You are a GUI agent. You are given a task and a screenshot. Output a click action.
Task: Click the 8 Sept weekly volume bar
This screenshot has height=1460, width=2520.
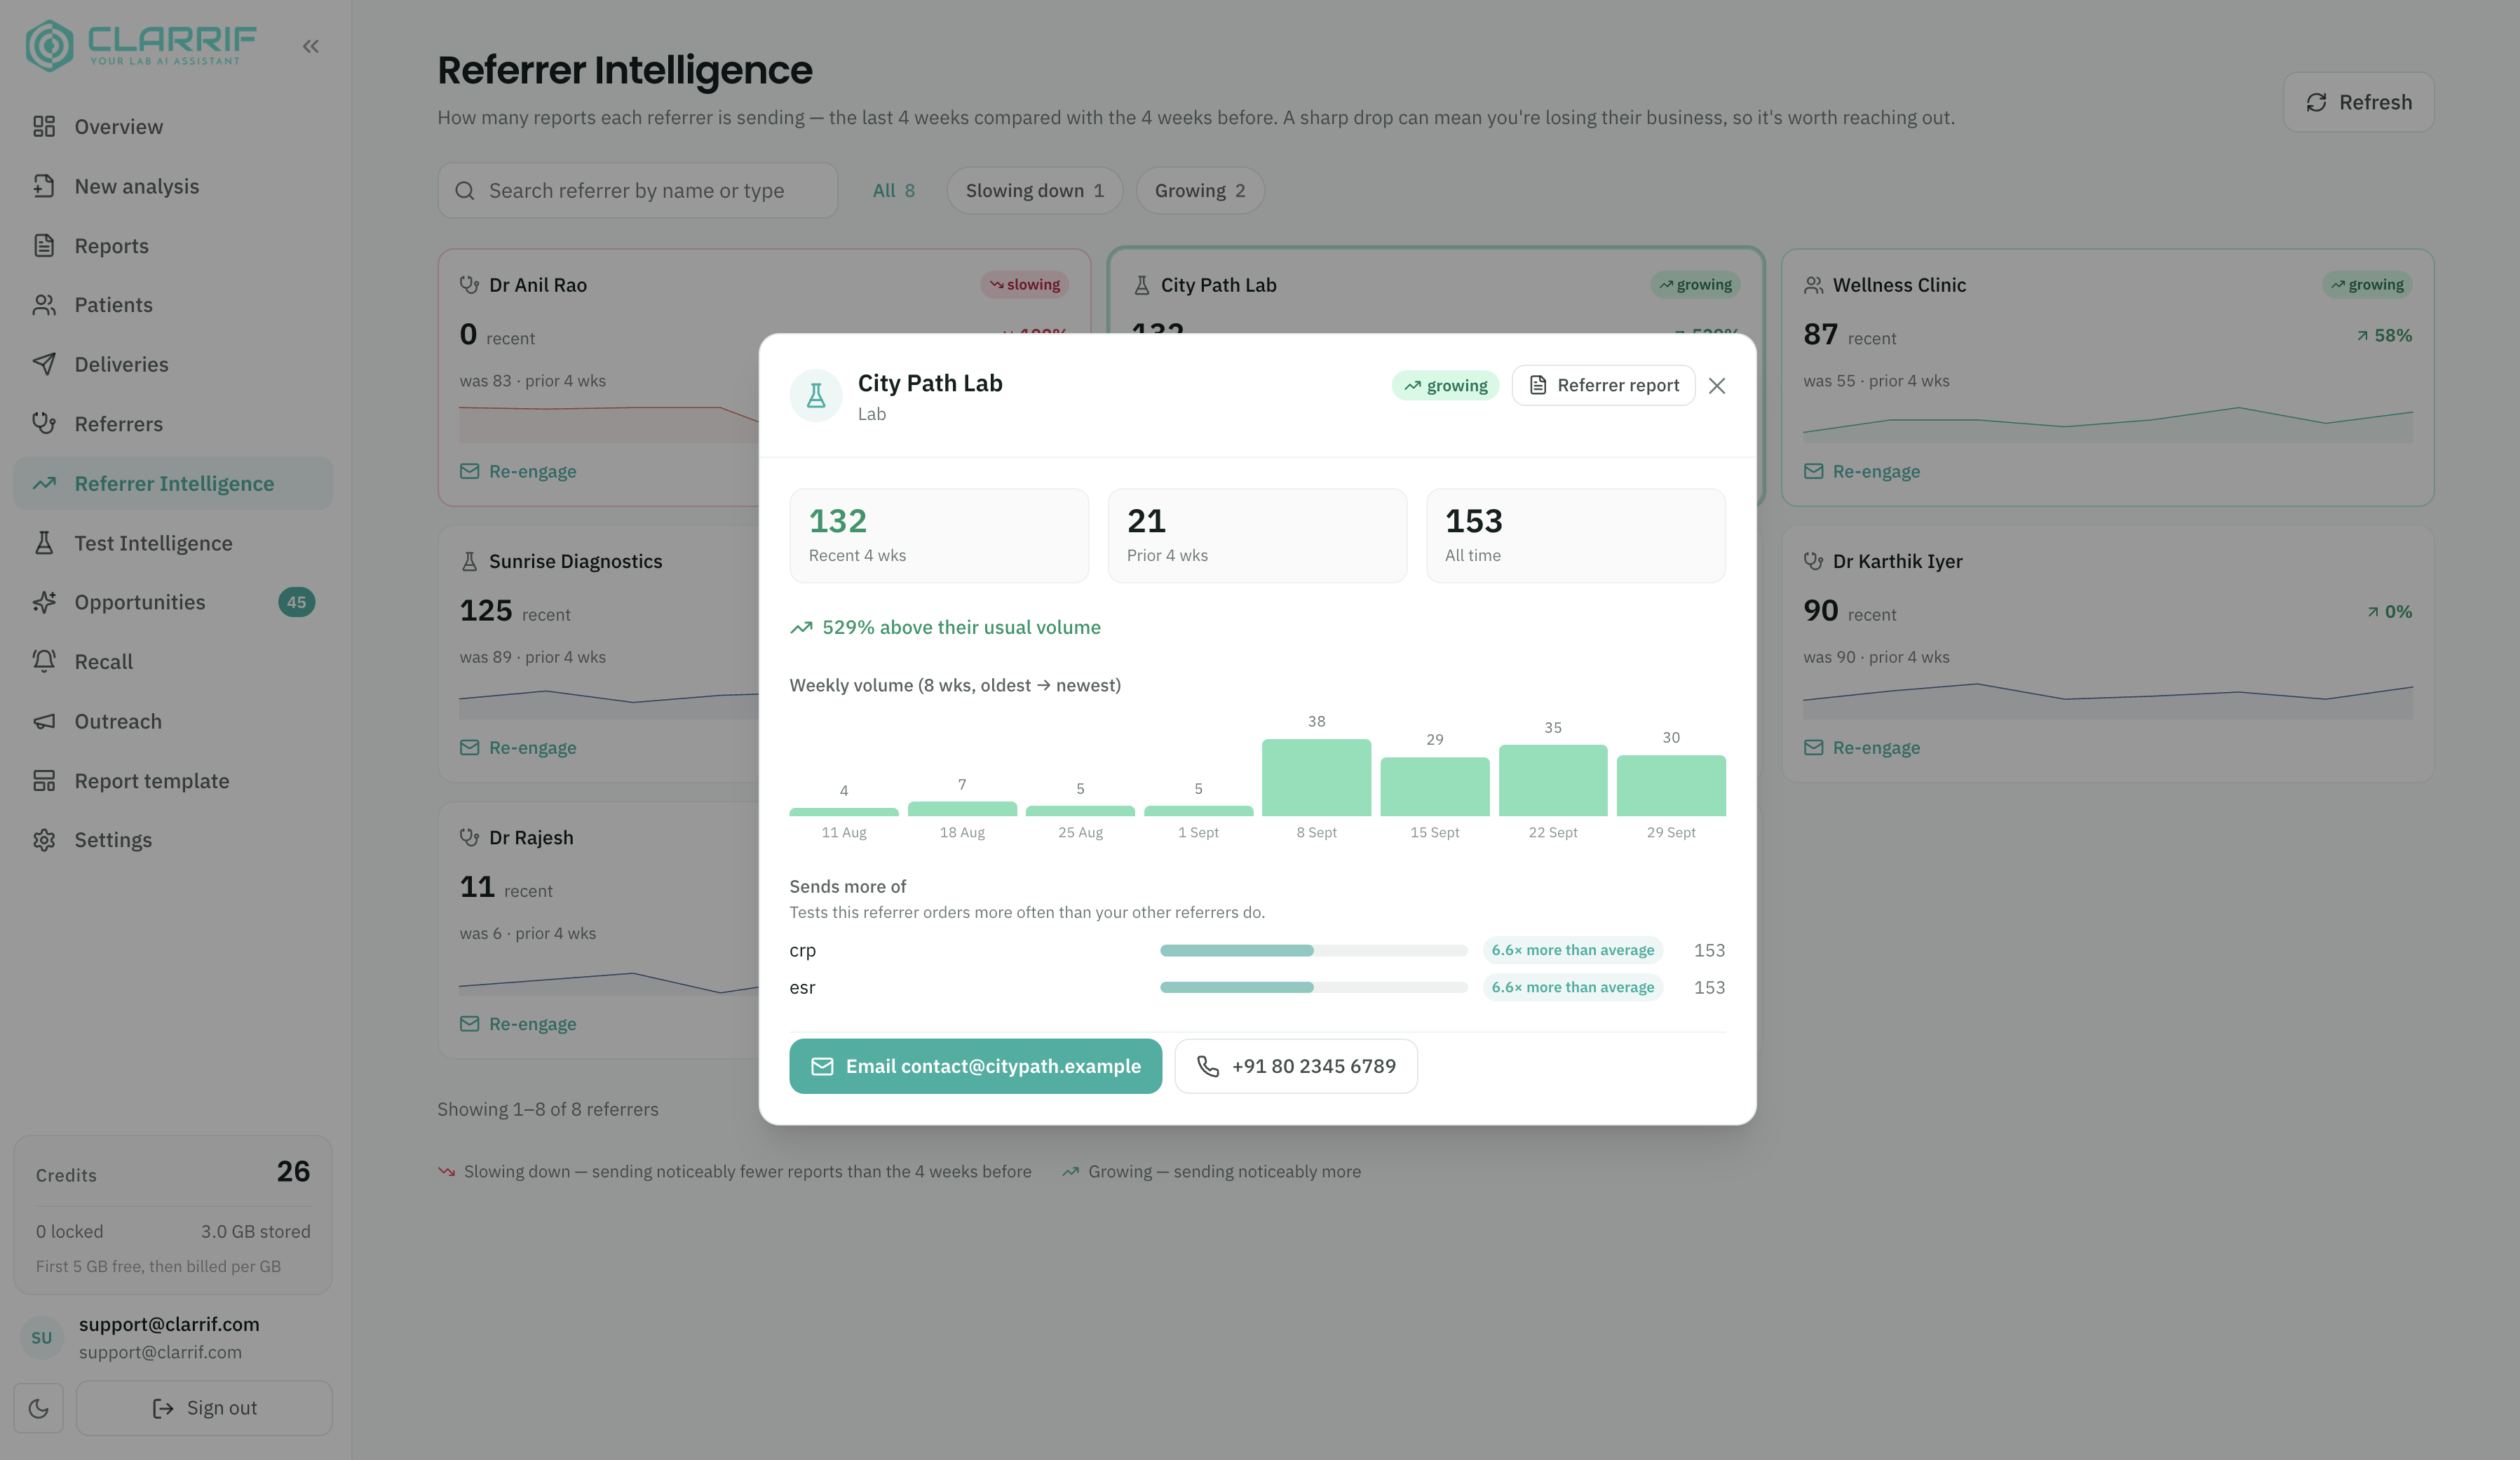(1316, 777)
